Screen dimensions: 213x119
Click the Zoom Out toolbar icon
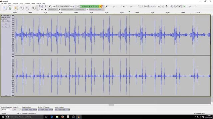click(x=174, y=6)
